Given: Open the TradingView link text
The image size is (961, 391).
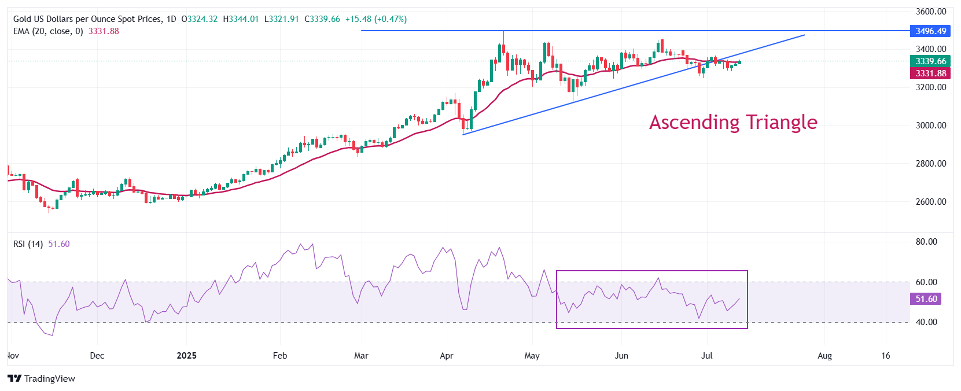Looking at the screenshot, I should click(50, 378).
